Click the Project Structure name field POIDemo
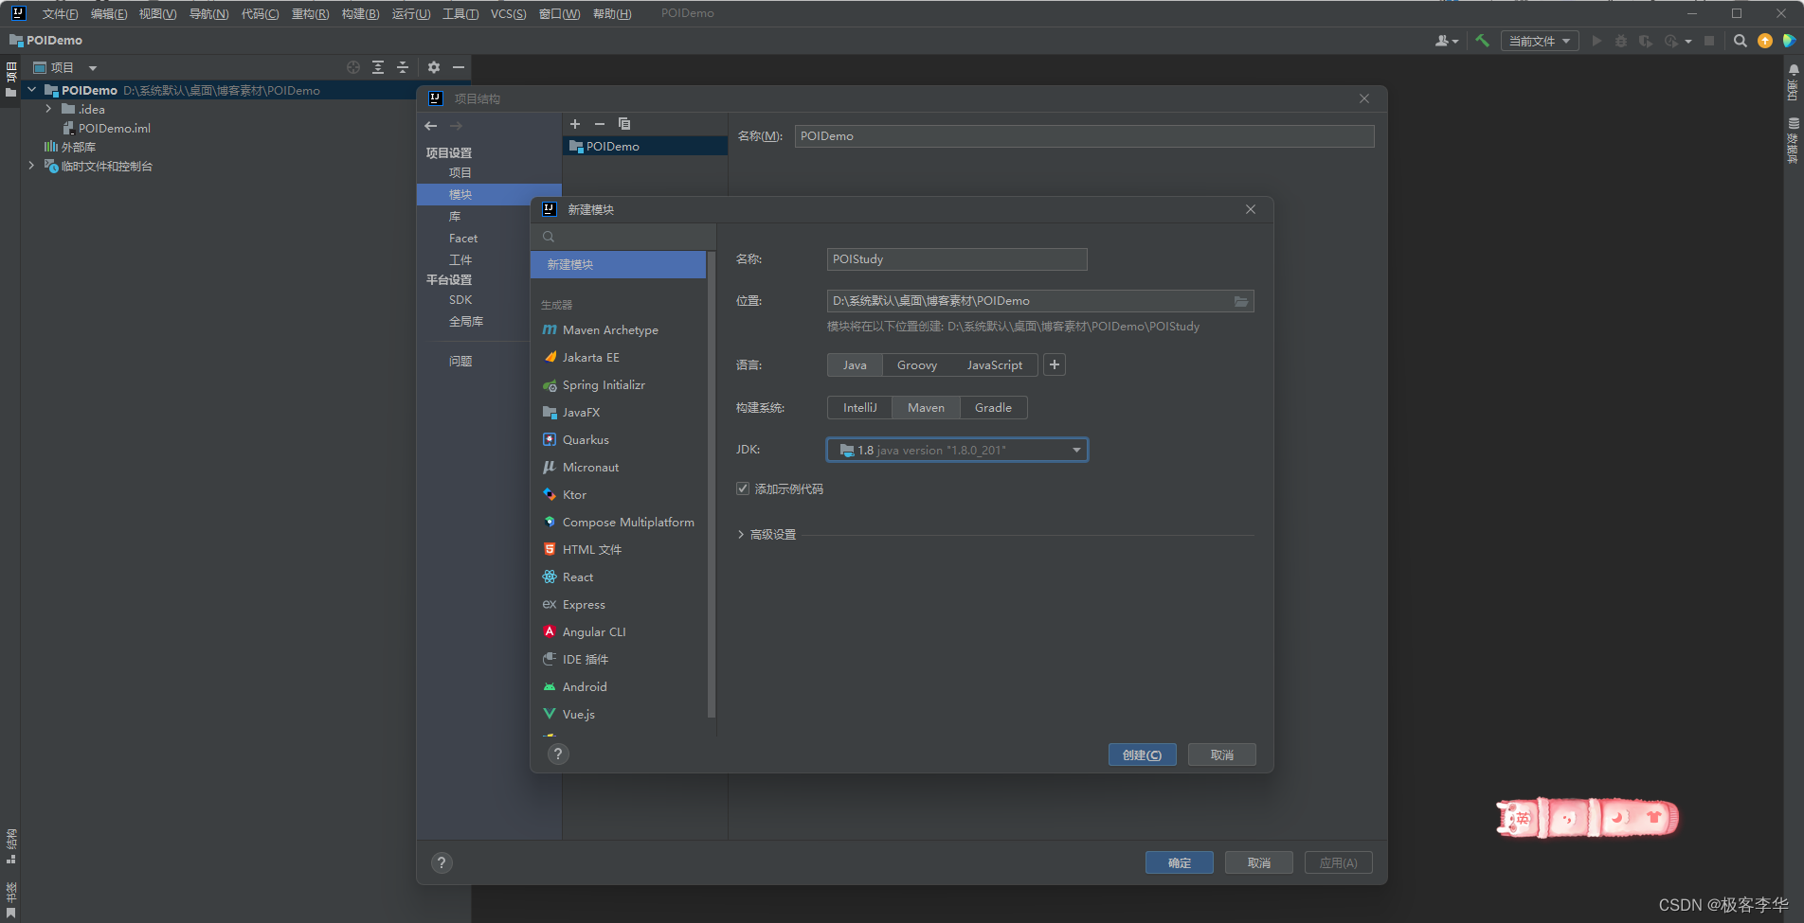Viewport: 1804px width, 923px height. (1084, 136)
